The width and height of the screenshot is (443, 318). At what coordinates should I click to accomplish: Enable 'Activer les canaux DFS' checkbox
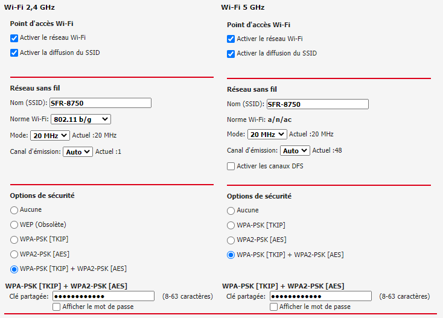231,166
